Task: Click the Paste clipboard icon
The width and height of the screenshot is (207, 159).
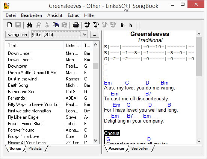Action: (64, 25)
